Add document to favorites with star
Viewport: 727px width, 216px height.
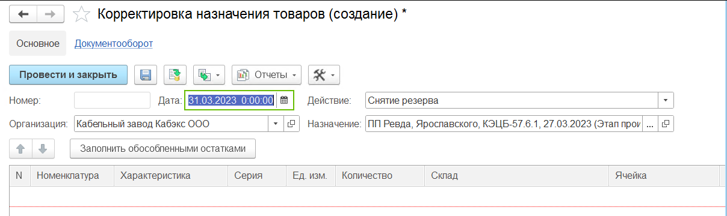81,14
